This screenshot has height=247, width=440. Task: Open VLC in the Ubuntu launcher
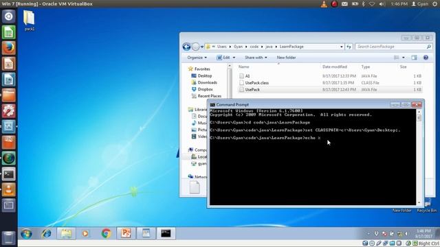coord(9,190)
